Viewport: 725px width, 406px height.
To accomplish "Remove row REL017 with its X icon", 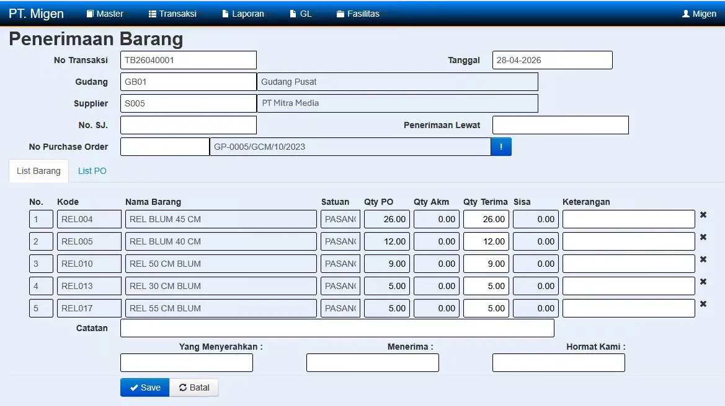I will click(x=703, y=304).
